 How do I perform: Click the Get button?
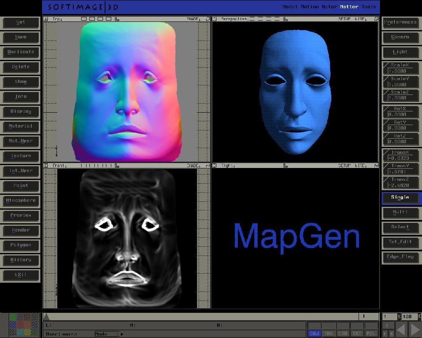[x=21, y=22]
